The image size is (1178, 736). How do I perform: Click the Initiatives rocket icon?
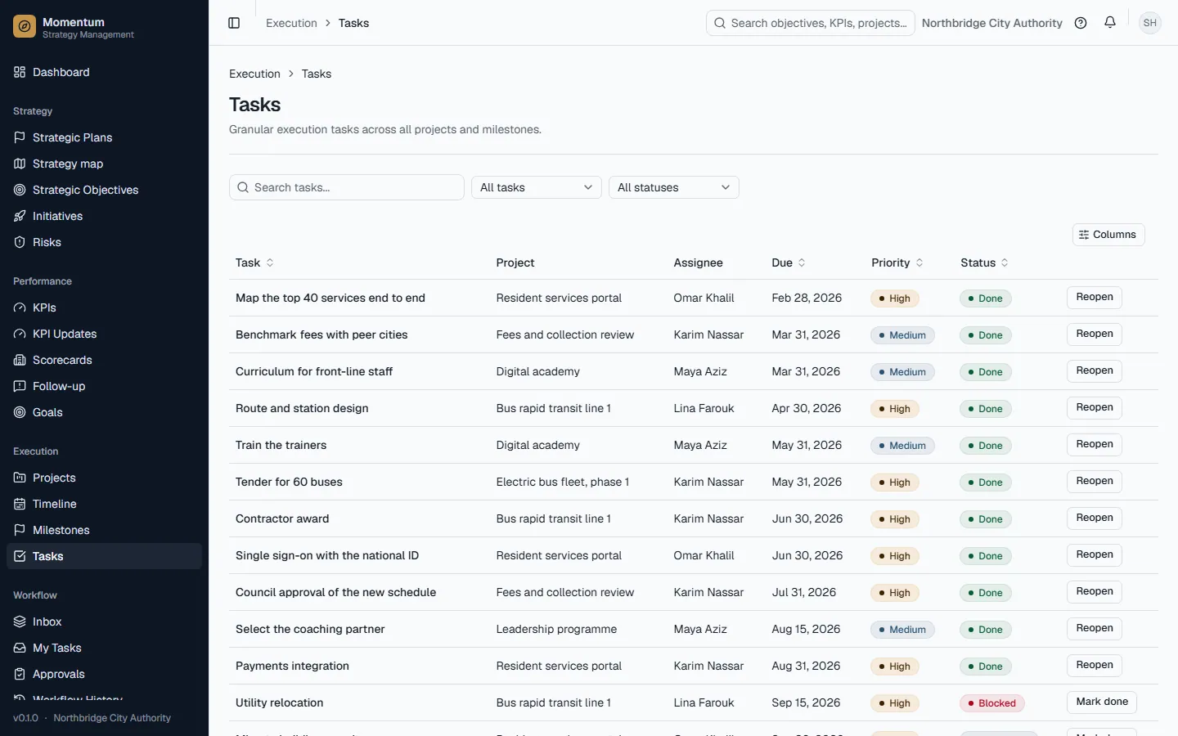click(20, 216)
